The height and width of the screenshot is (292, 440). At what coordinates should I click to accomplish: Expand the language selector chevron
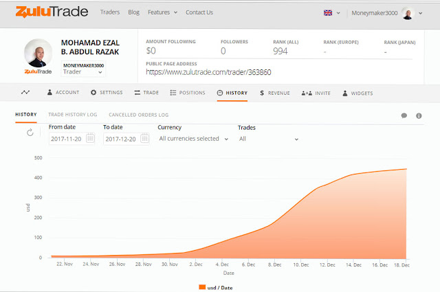coord(338,13)
